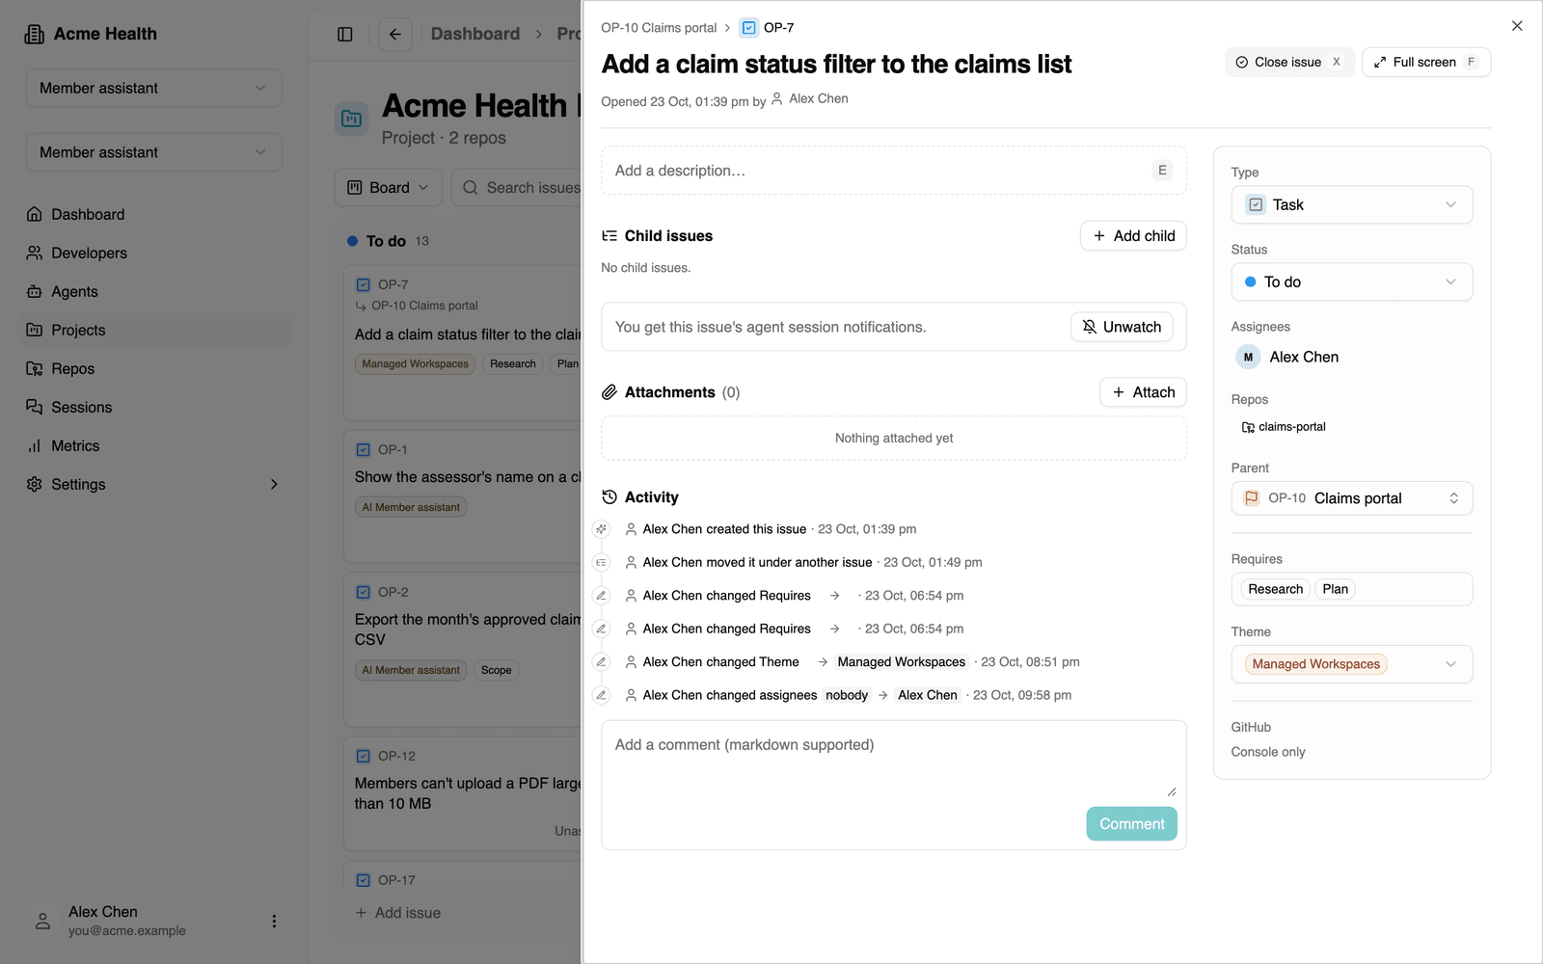This screenshot has width=1543, height=964.
Task: Expand the Settings submenu chevron
Action: pos(274,484)
